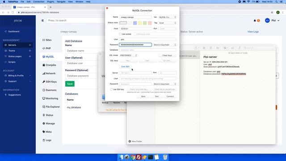
Task: Go to Dashboard in Ploi sidebar
Action: [12, 31]
